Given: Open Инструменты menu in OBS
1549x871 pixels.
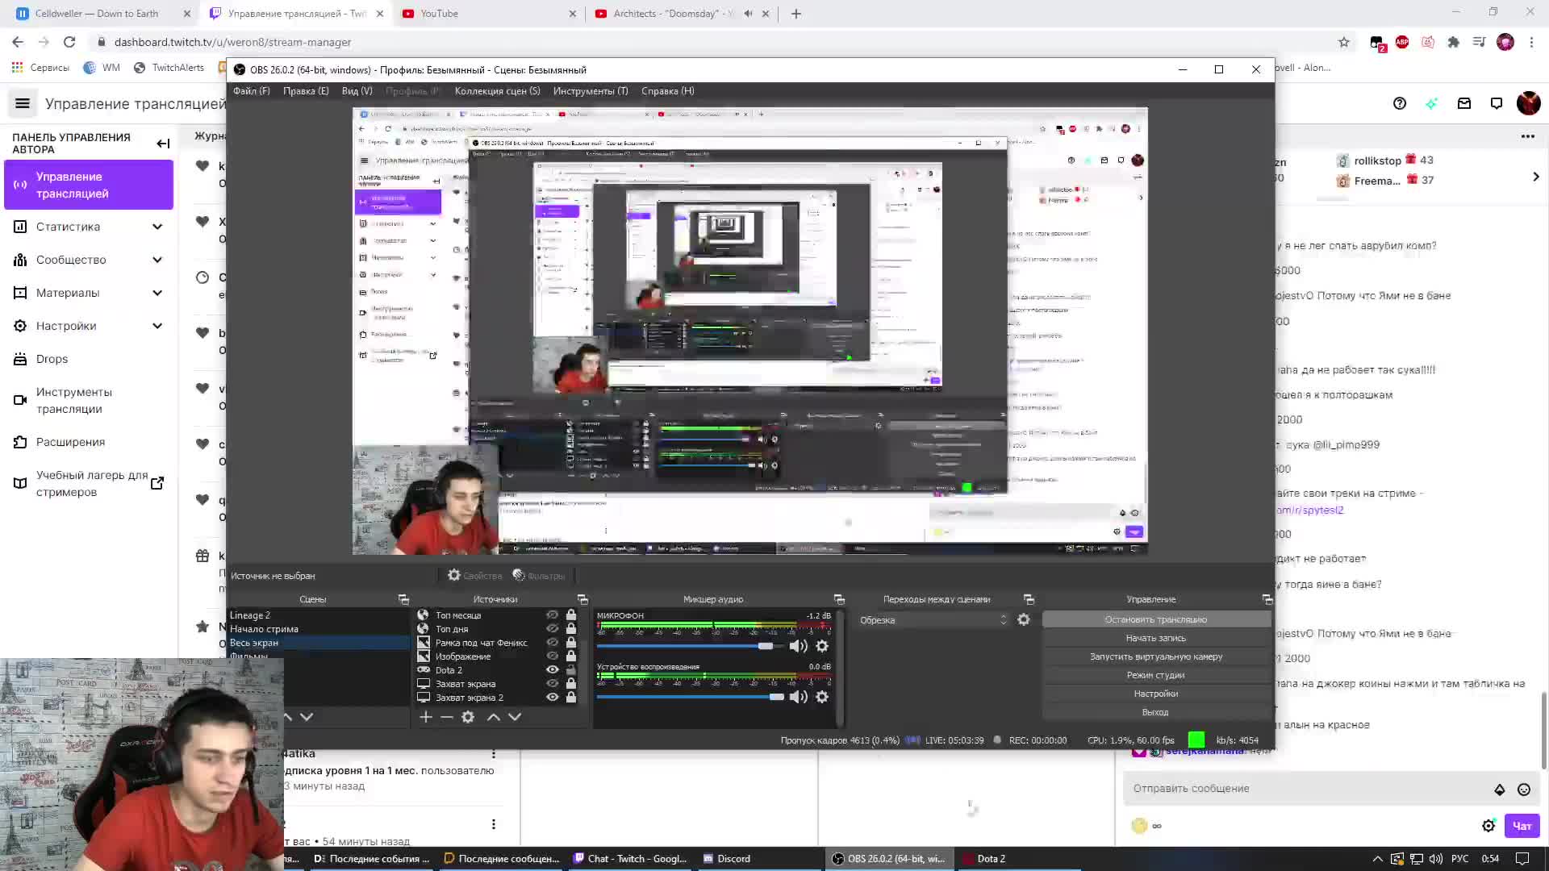Looking at the screenshot, I should pyautogui.click(x=591, y=91).
